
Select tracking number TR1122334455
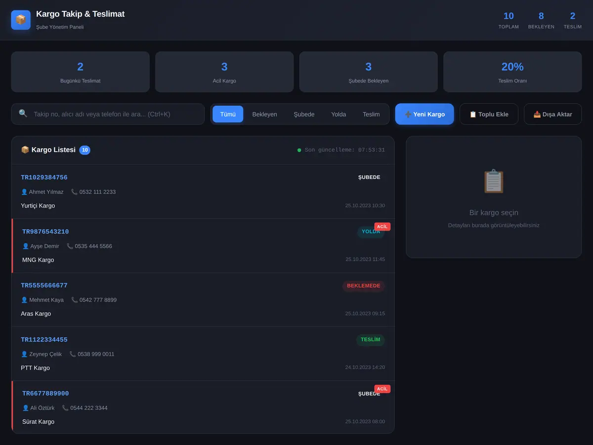(44, 340)
